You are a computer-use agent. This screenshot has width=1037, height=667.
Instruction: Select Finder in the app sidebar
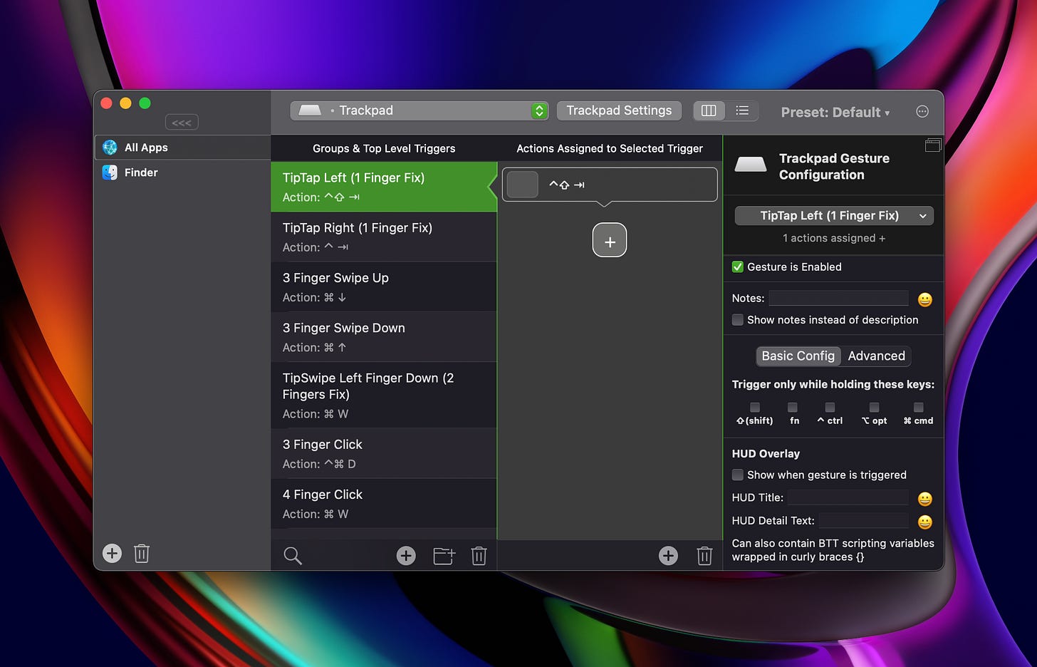182,172
